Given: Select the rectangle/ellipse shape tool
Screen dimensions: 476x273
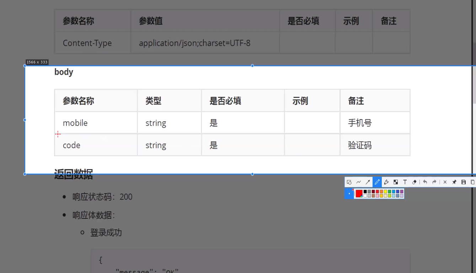Looking at the screenshot, I should 349,182.
